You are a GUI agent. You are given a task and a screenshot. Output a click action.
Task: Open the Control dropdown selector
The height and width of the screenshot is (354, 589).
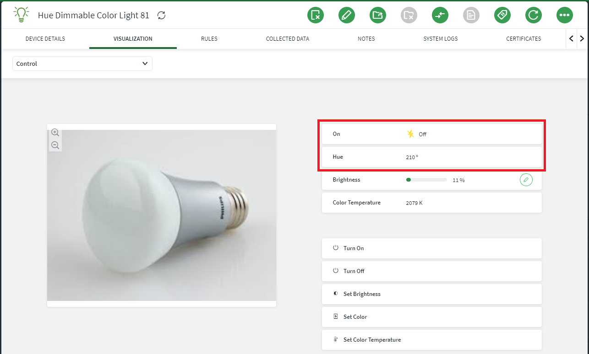click(82, 64)
